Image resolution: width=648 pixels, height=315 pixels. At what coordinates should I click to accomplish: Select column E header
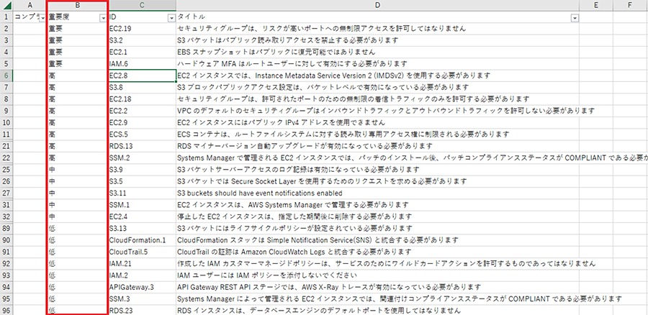tap(596, 5)
